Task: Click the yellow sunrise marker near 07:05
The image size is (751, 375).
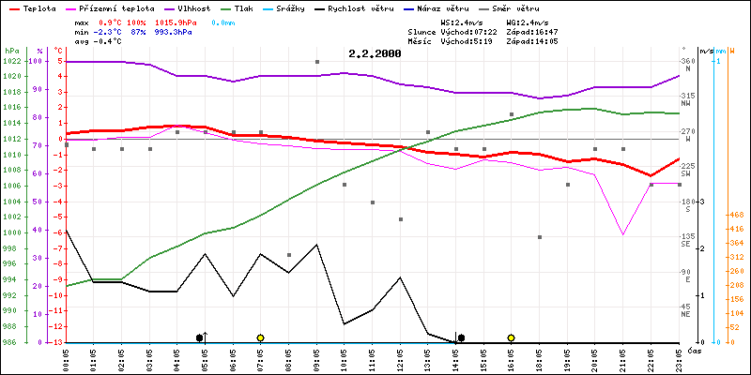Action: point(260,337)
